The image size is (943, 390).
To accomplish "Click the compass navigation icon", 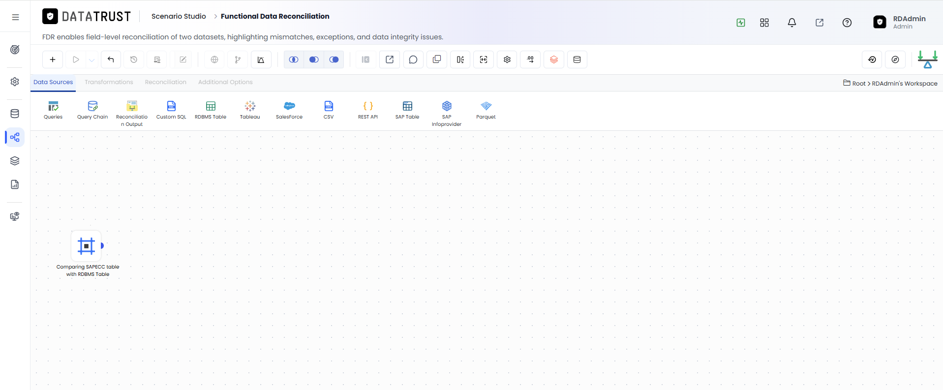I will click(x=895, y=60).
